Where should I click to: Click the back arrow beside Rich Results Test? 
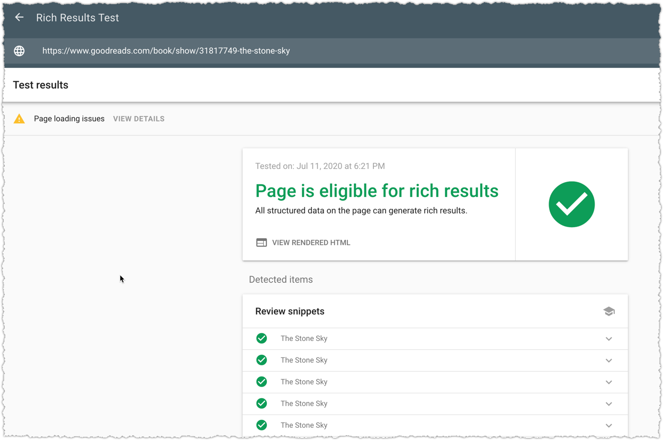point(20,17)
